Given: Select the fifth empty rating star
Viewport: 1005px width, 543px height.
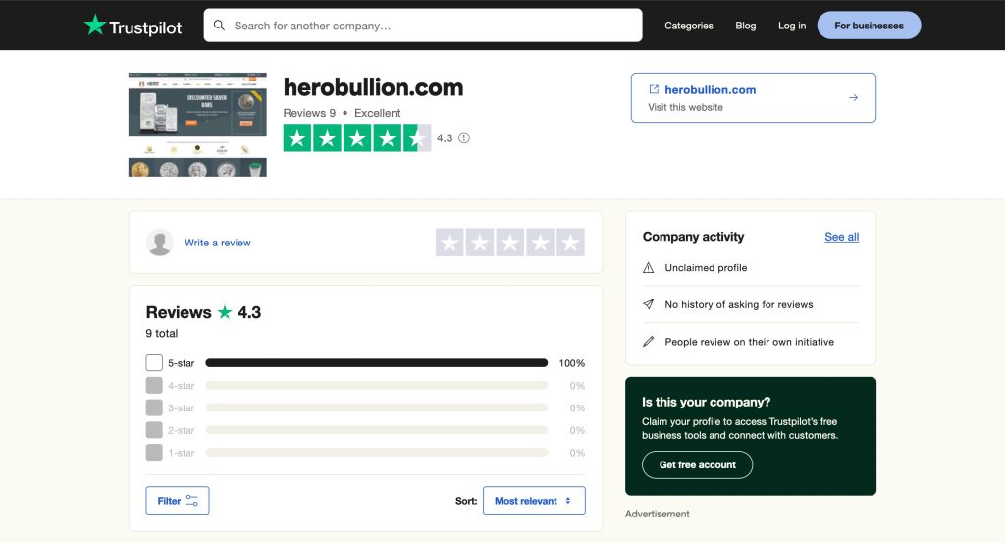Looking at the screenshot, I should pyautogui.click(x=570, y=243).
